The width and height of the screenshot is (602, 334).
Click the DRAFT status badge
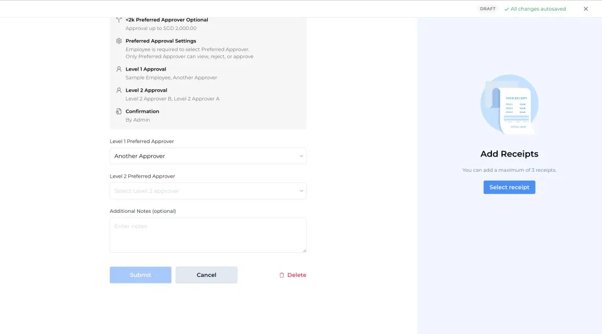(488, 9)
